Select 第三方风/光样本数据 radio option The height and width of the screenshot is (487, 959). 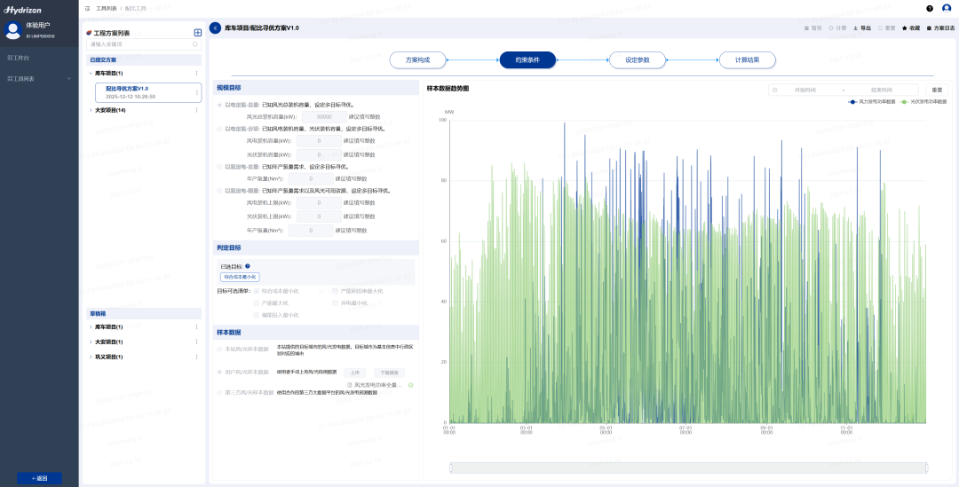click(x=219, y=392)
